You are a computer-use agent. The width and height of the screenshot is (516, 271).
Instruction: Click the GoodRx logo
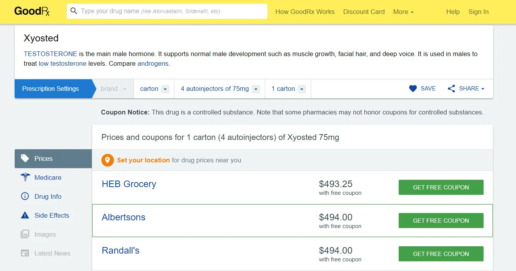32,12
